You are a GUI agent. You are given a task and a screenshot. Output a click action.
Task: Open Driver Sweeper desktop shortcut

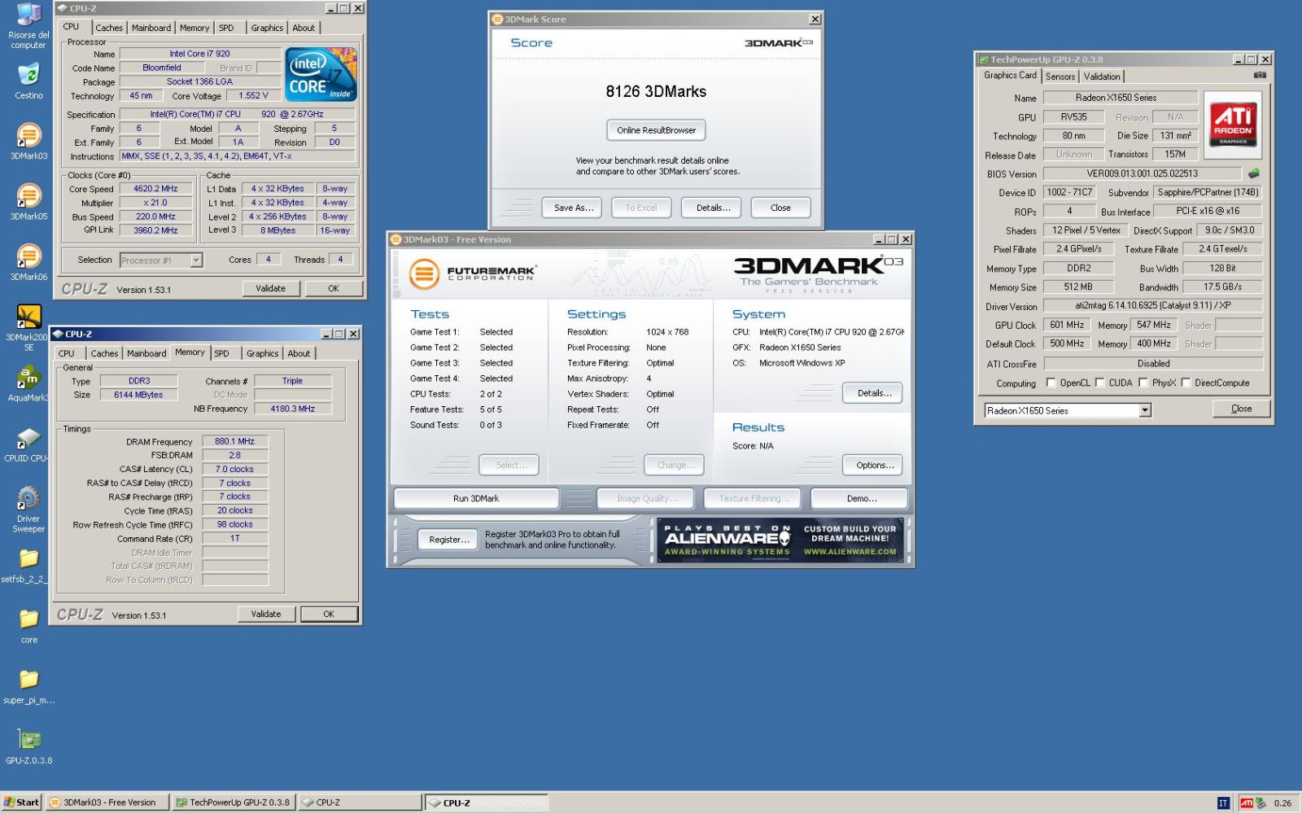point(28,510)
